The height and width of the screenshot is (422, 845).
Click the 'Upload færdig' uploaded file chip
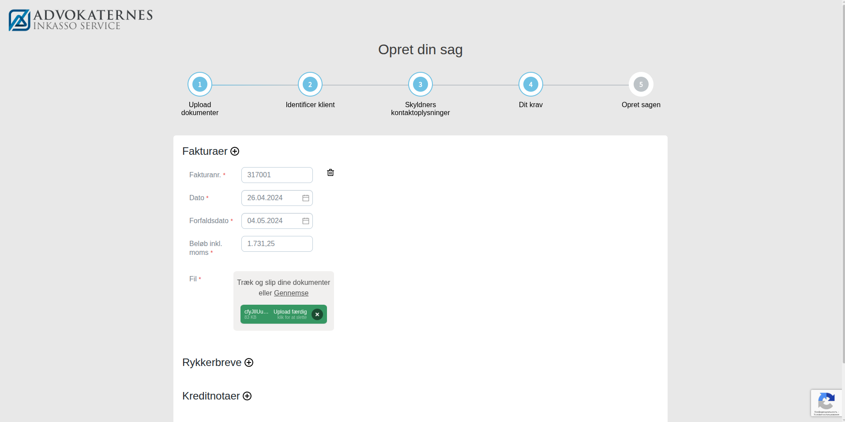(284, 314)
